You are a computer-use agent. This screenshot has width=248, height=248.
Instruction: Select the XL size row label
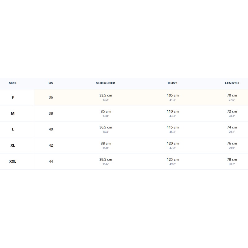click(13, 145)
